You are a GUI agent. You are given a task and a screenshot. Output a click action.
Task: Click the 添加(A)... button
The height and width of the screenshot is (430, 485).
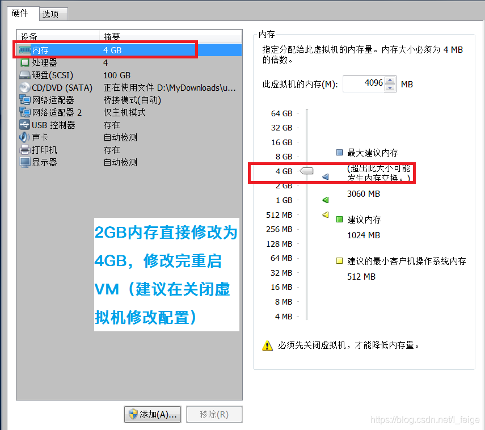point(153,414)
